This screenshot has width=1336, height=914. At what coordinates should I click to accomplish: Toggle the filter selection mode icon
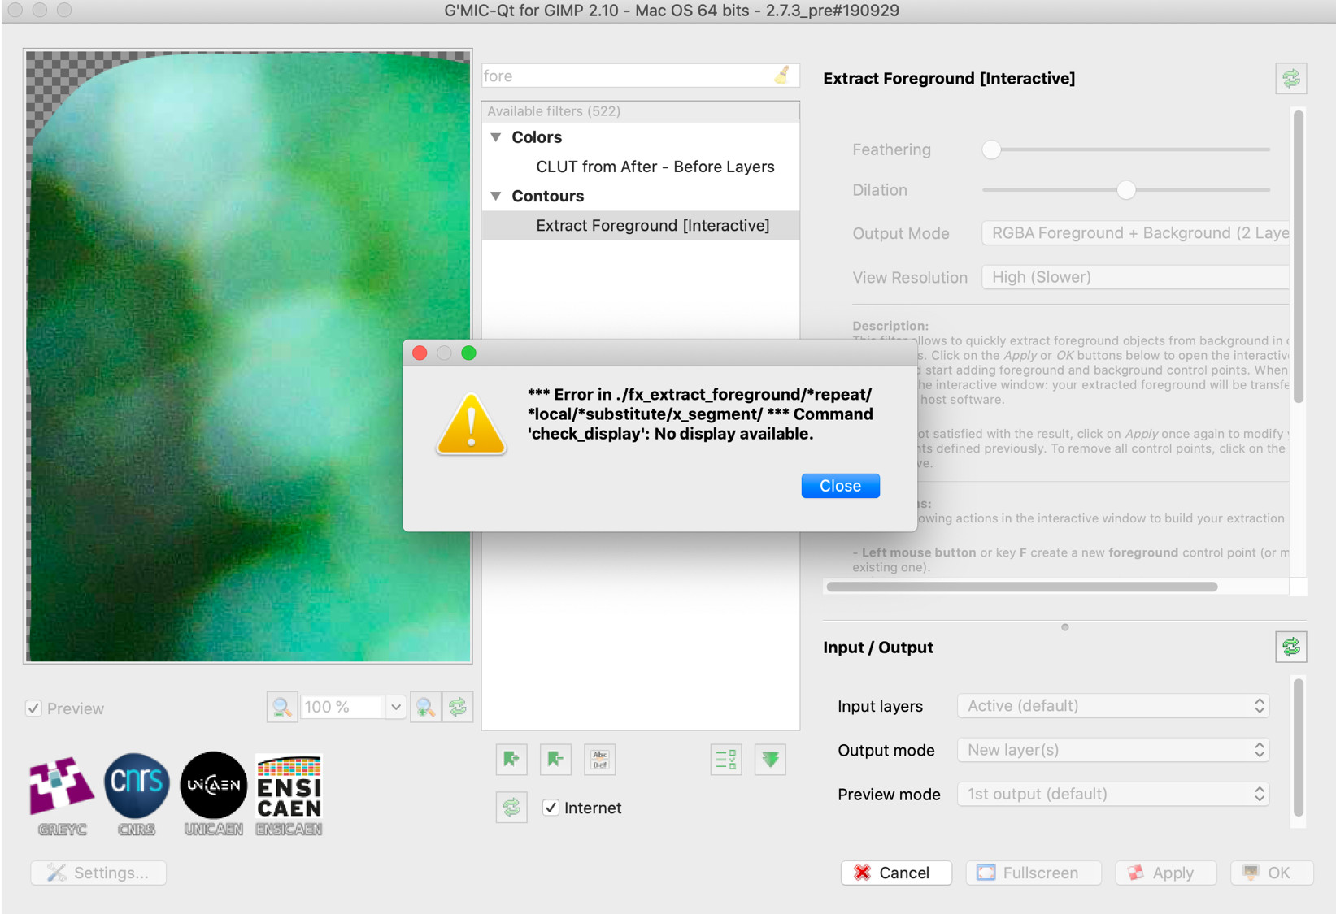click(726, 760)
